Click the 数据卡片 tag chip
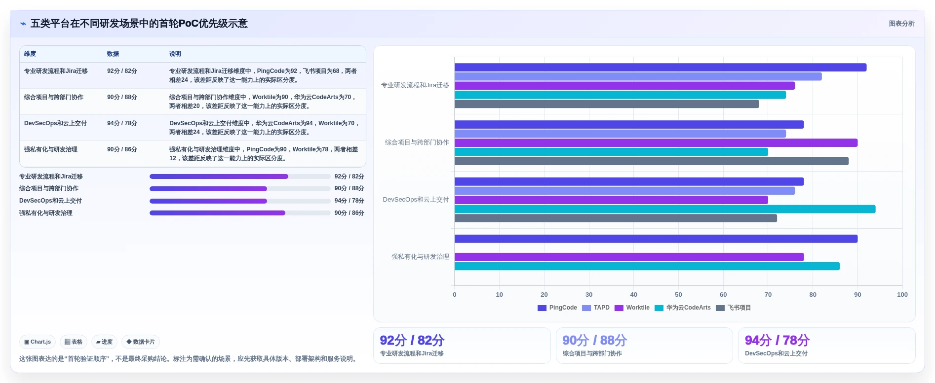The image size is (935, 383). [x=141, y=342]
